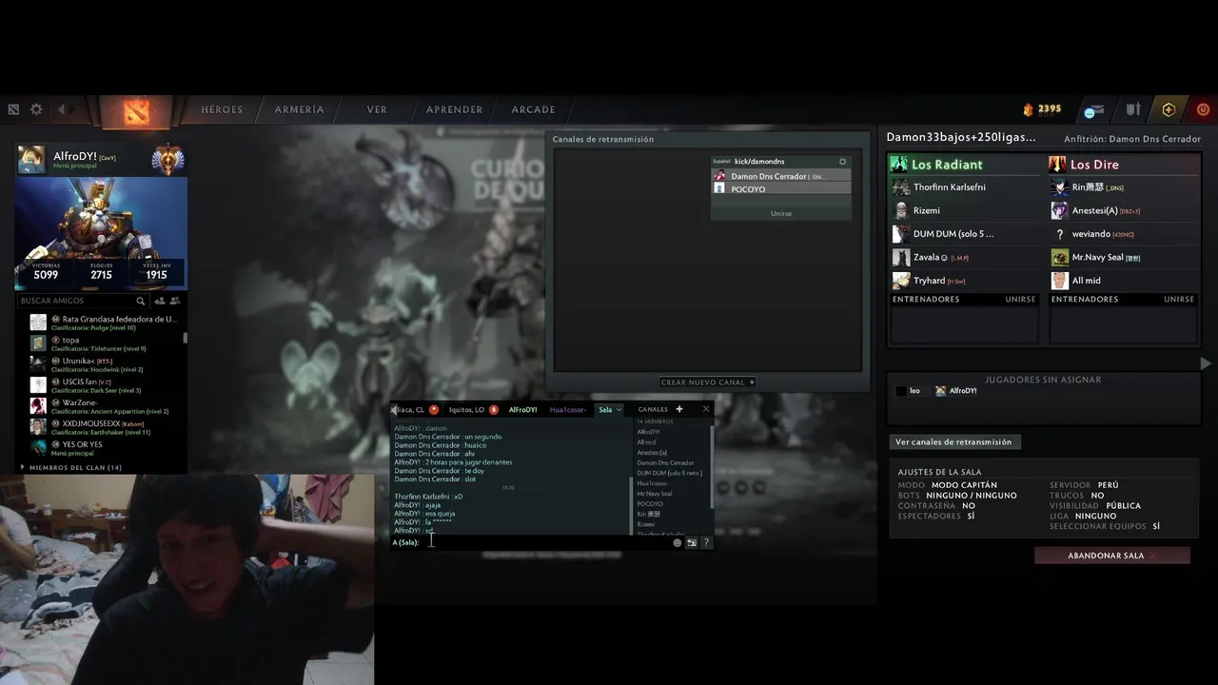Expand the right side panel arrow
The image size is (1218, 685).
(1206, 363)
